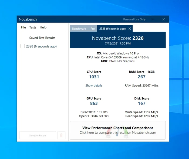Open View Performance Charts and Comparisons
This screenshot has width=189, height=159.
click(118, 130)
